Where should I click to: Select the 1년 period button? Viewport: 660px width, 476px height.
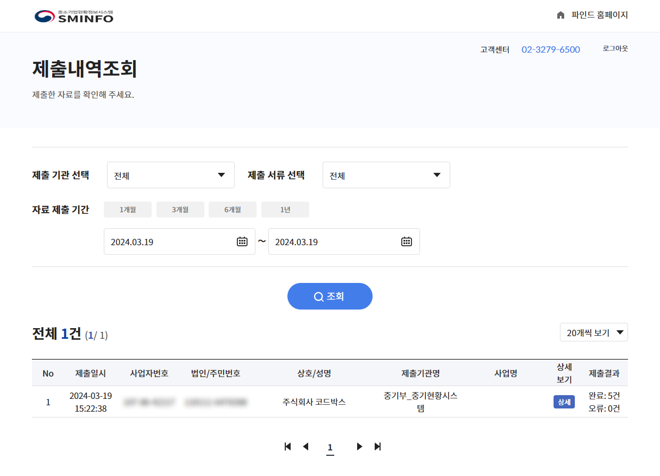point(285,210)
